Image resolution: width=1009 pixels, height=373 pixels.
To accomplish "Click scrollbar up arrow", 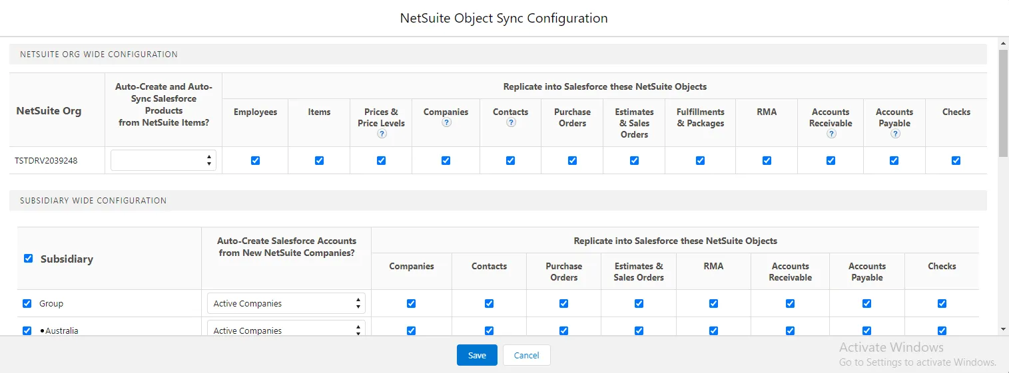I will pos(1003,43).
